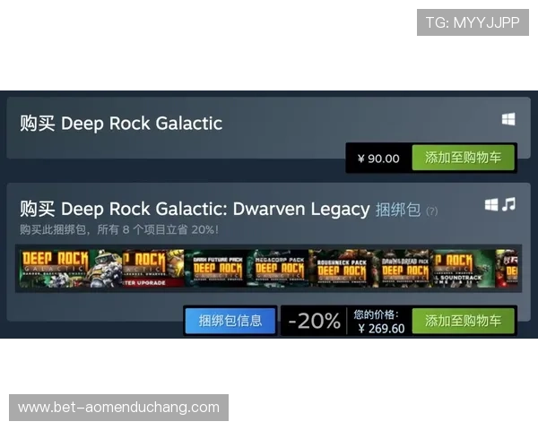Click the ¥269.60 bundle price
The image size is (538, 430).
381,329
